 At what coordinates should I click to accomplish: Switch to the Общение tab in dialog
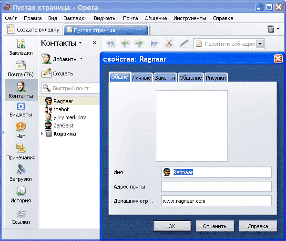click(x=190, y=78)
